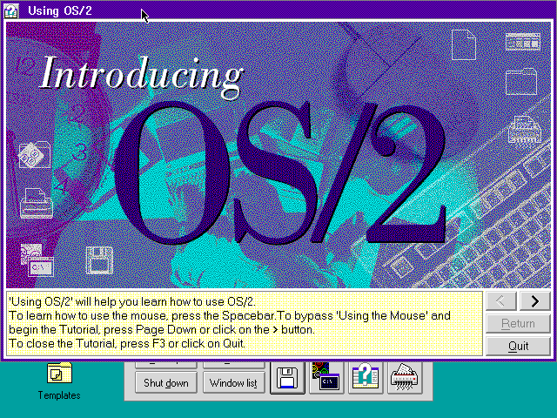Click the C:\ prompt windows icon in artwork

pyautogui.click(x=37, y=261)
